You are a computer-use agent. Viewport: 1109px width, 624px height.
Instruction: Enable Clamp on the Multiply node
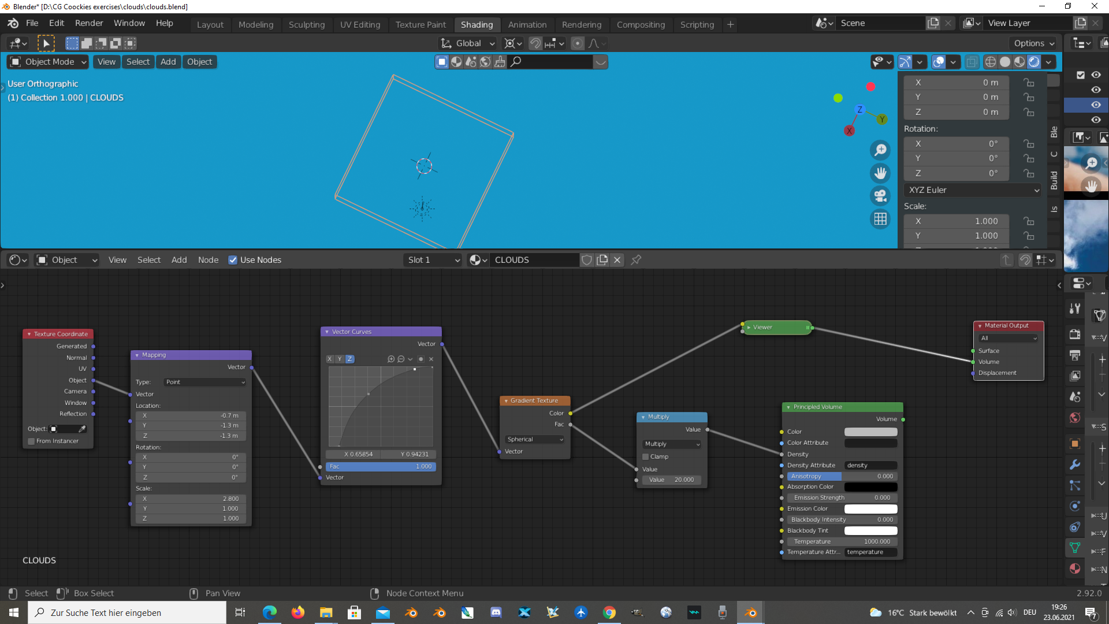(x=646, y=456)
